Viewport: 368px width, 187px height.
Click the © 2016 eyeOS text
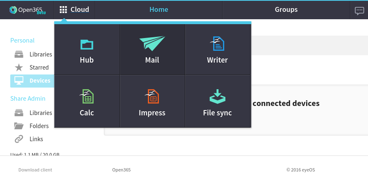(301, 170)
